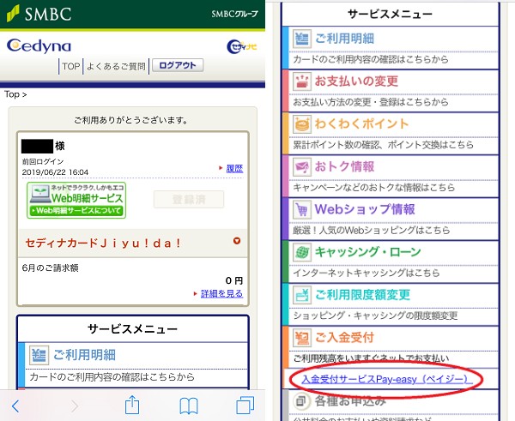The image size is (515, 421).
Task: Tap ご利用限度額変更 card icon
Action: click(302, 294)
